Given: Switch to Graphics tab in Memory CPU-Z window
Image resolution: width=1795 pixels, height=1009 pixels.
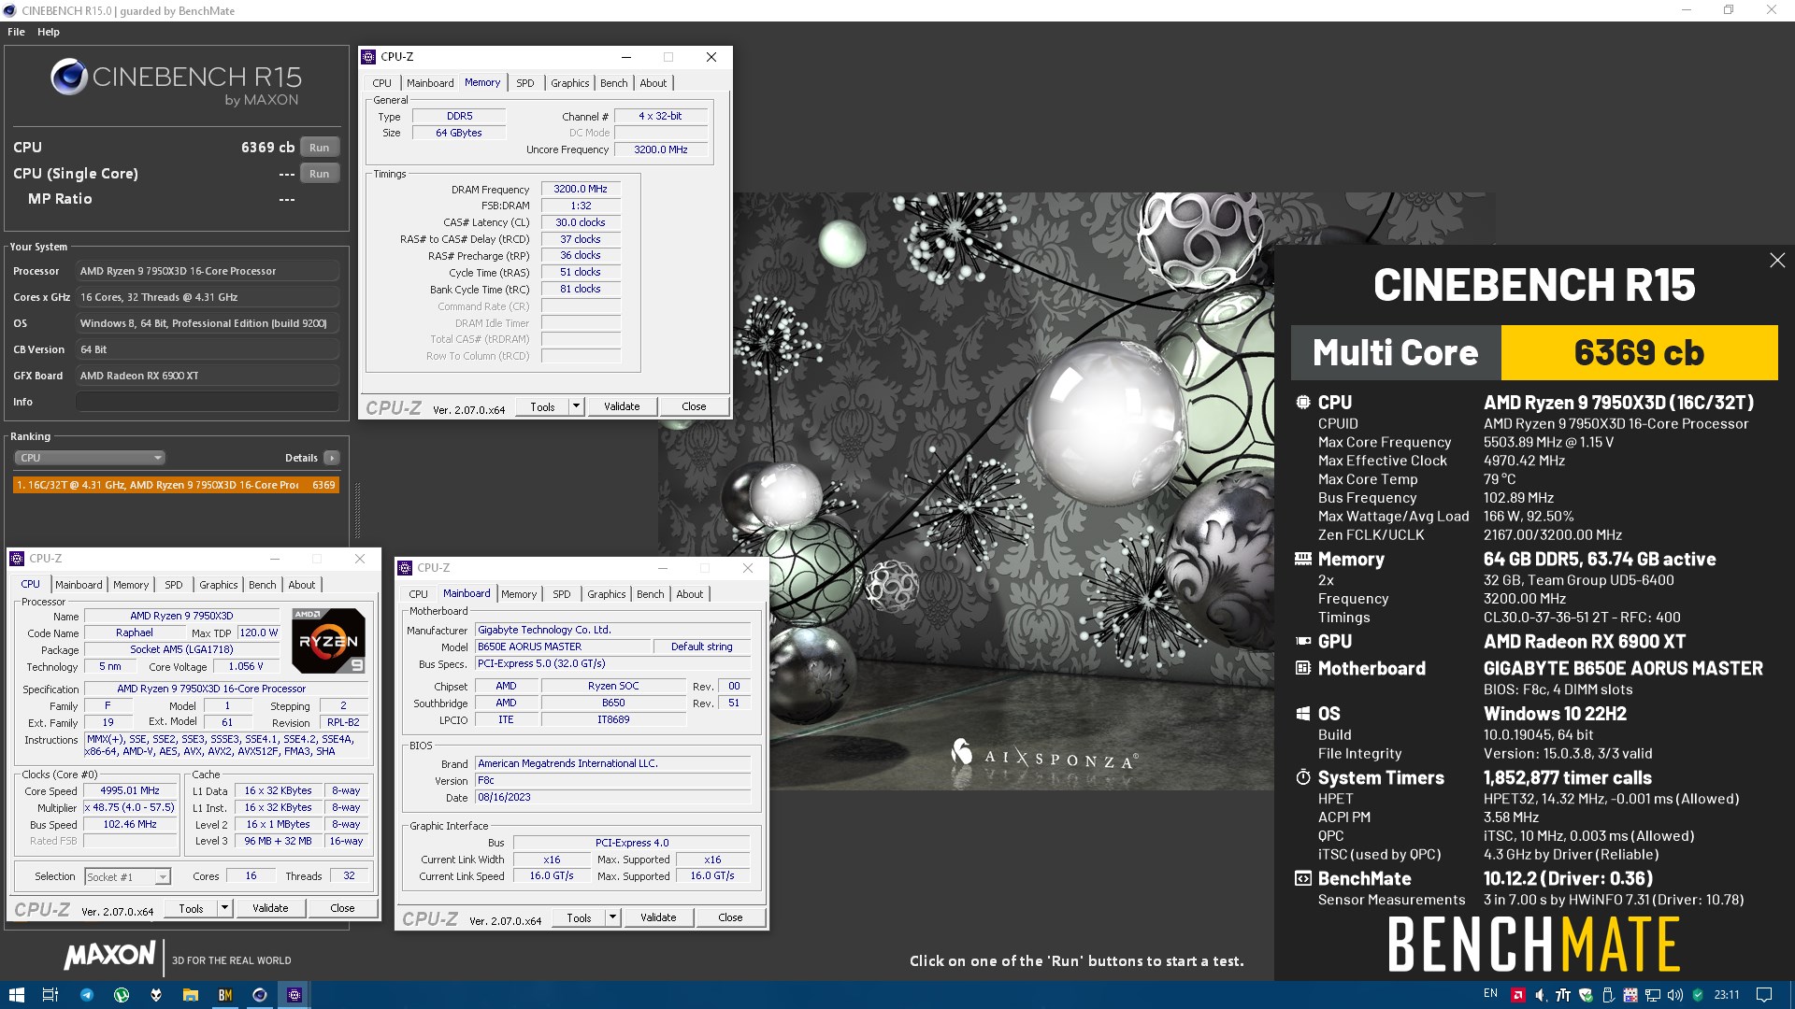Looking at the screenshot, I should 570,83.
